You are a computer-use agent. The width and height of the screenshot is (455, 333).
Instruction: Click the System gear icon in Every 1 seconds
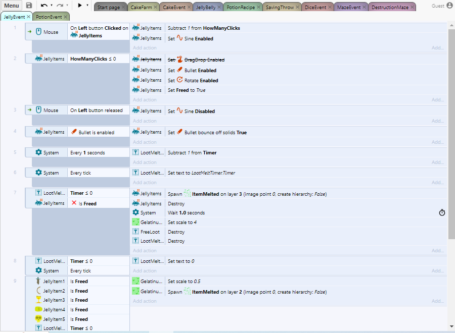[39, 152]
